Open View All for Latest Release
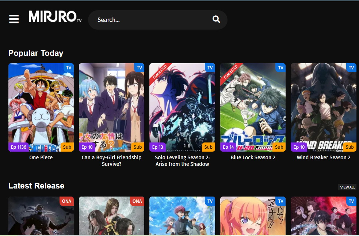This screenshot has height=236, width=359. [x=347, y=187]
